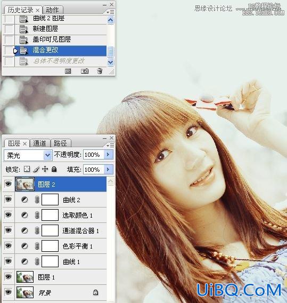The width and height of the screenshot is (287, 303).
Task: Click mask link icon on 选取颜色 1 layer
Action: click(37, 215)
